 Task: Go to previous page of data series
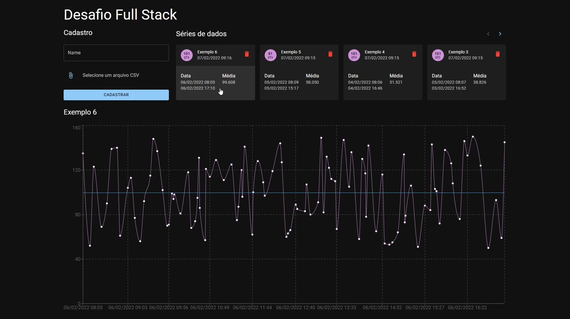pyautogui.click(x=488, y=34)
